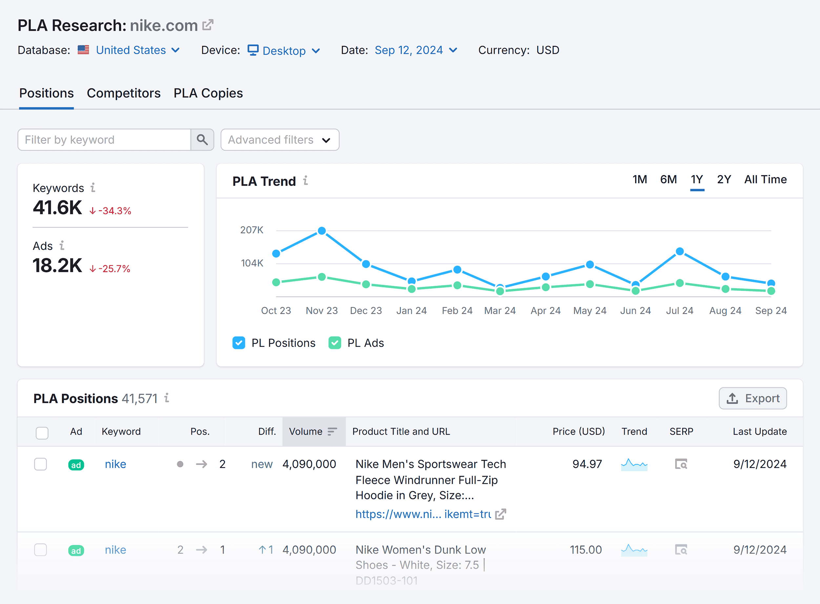The height and width of the screenshot is (604, 820).
Task: Check the select-all checkbox in table header
Action: click(42, 433)
